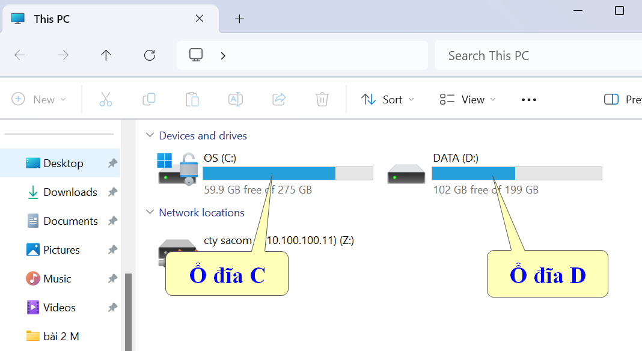Click the Delete trash icon

click(322, 100)
